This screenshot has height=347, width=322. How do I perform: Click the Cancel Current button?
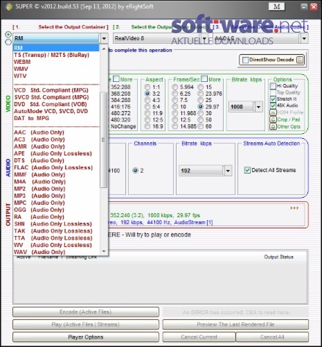click(x=199, y=337)
